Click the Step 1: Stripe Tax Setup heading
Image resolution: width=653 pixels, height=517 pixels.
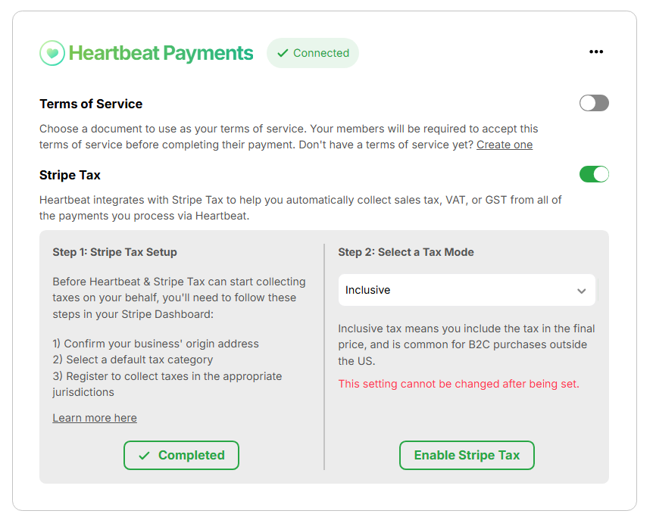point(114,252)
